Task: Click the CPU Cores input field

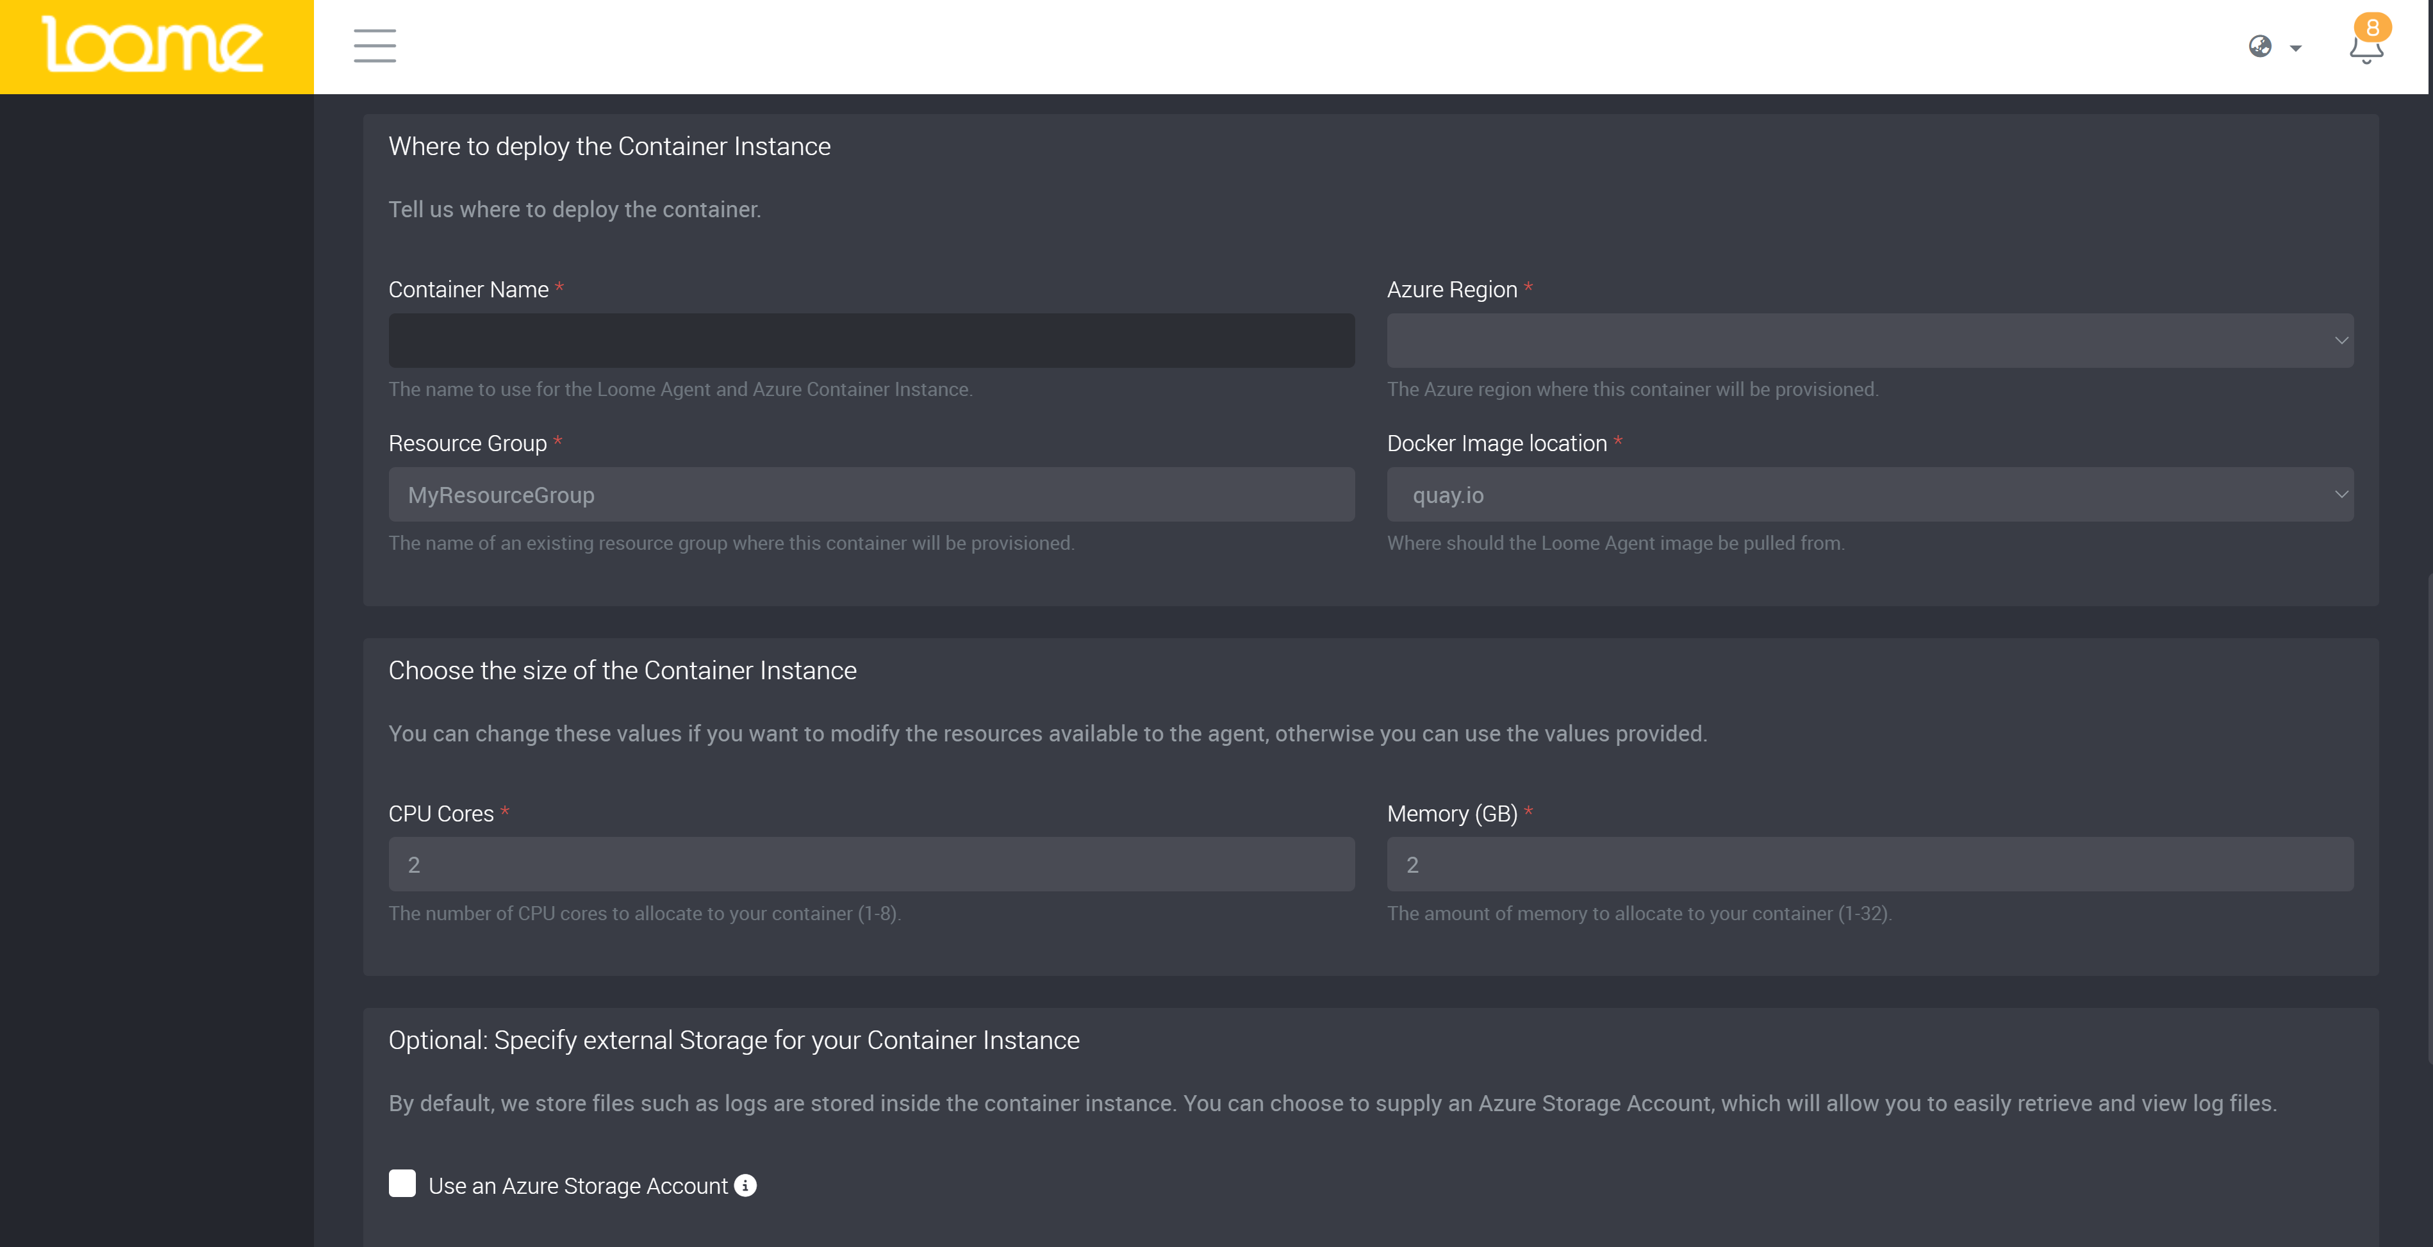Action: 871,864
